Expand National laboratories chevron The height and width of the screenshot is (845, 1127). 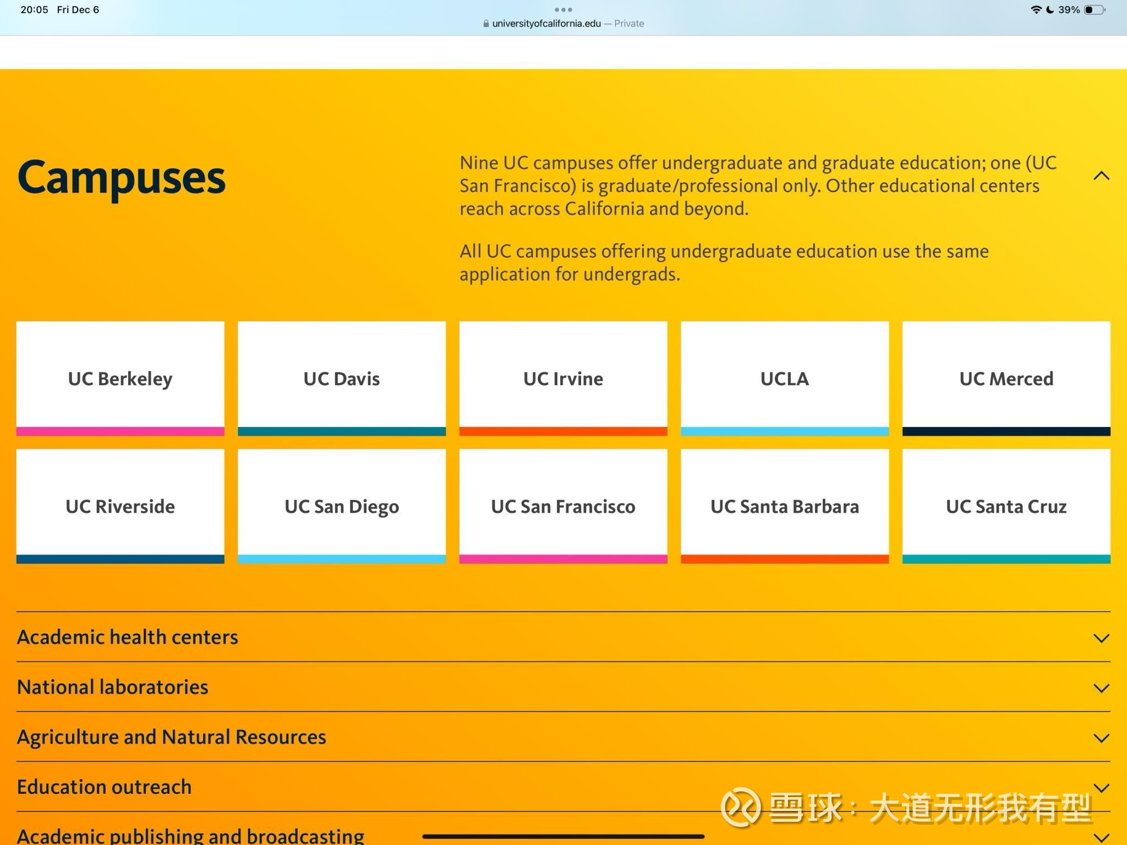tap(1101, 688)
